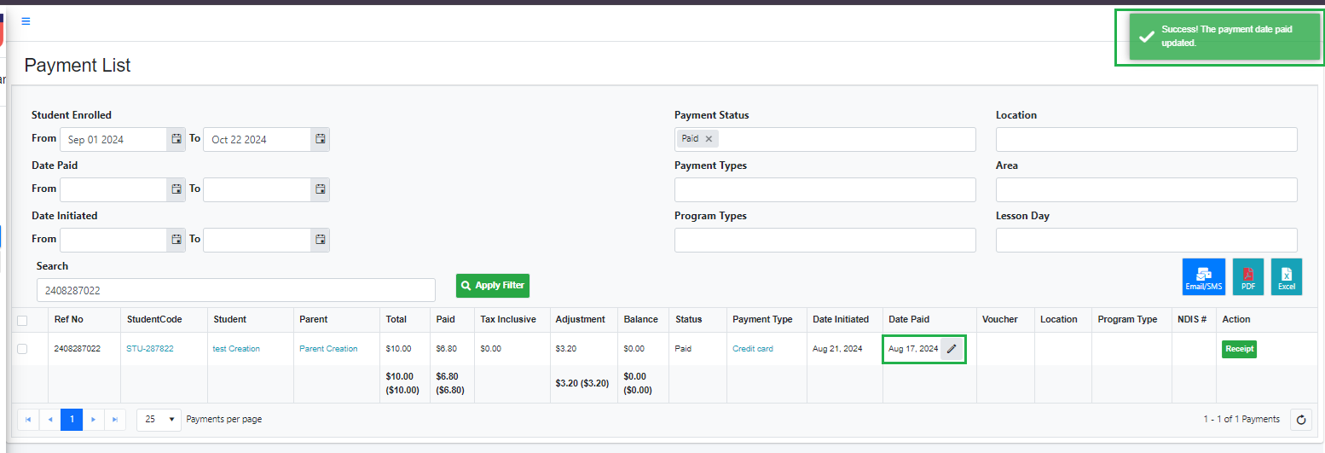
Task: Tick the select-all checkbox in table header
Action: pos(22,321)
